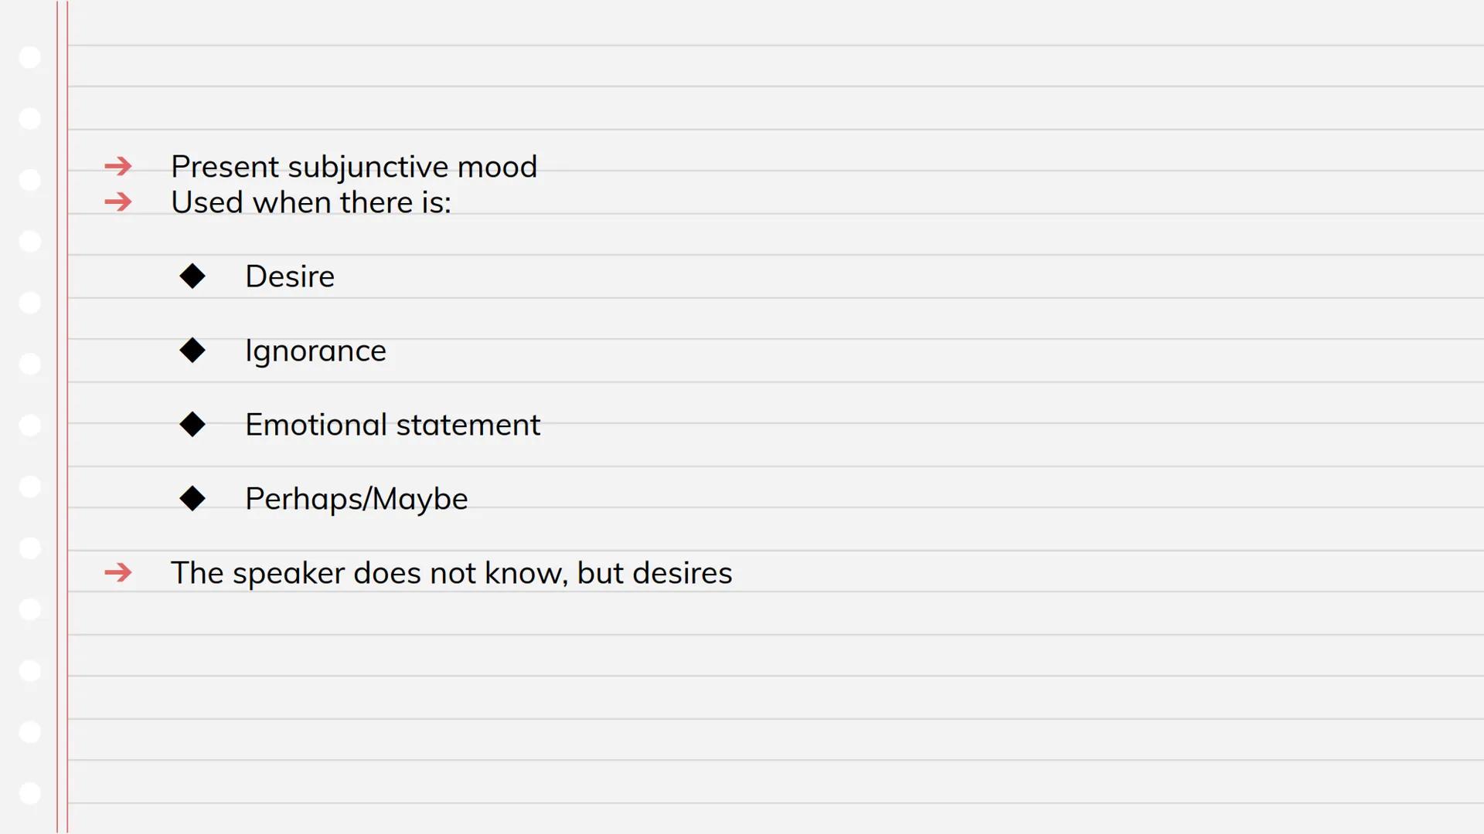Click the red arrow next to "Used when there is:"
1484x834 pixels.
pyautogui.click(x=118, y=202)
